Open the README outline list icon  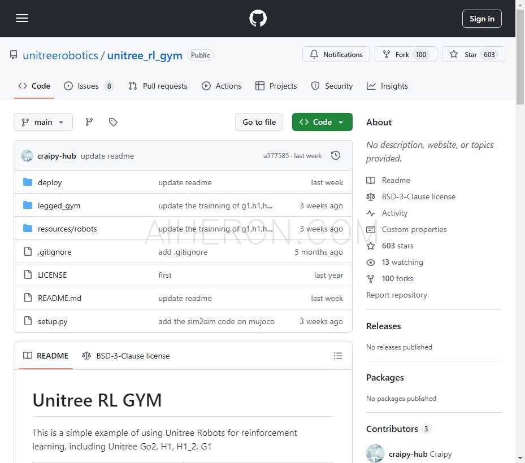pos(337,356)
